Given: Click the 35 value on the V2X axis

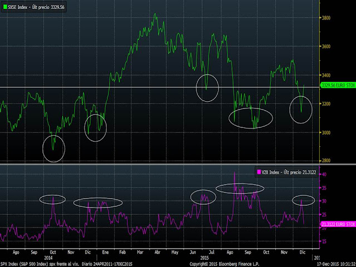Looking at the screenshot, I should [x=324, y=188].
